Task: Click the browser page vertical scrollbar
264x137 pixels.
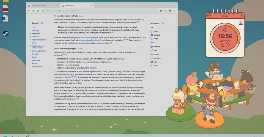Action: point(177,65)
